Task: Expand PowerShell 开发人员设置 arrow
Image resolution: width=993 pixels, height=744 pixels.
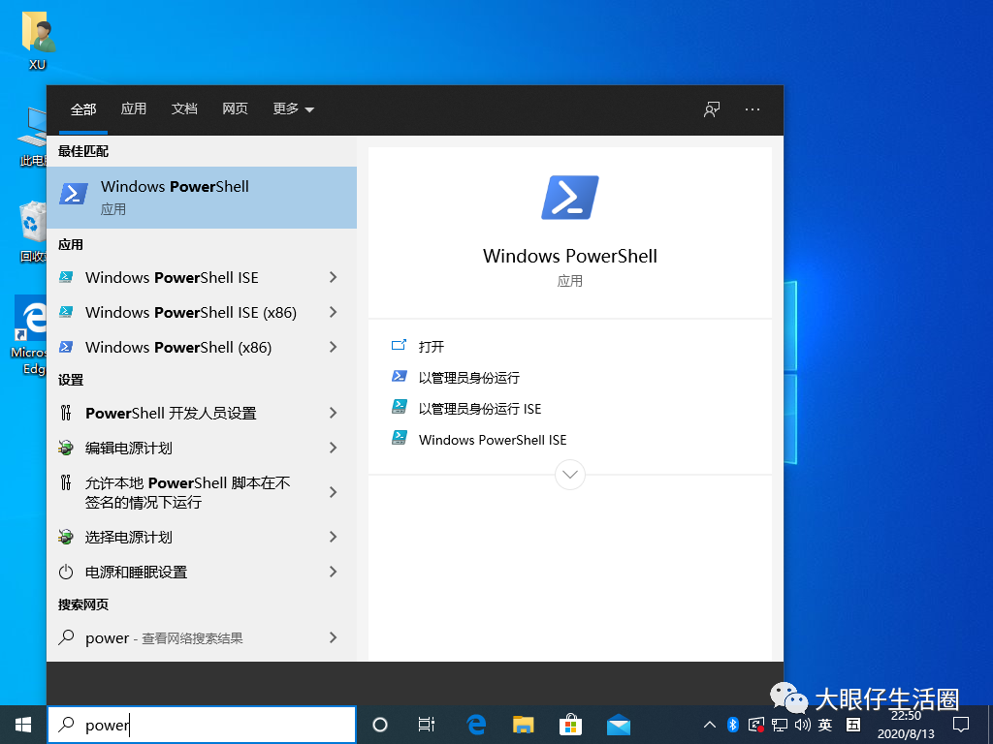Action: tap(334, 413)
